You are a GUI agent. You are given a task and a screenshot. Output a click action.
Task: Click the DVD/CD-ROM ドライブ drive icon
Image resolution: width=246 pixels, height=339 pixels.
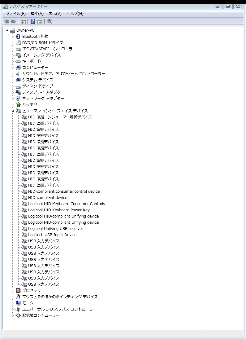point(18,42)
